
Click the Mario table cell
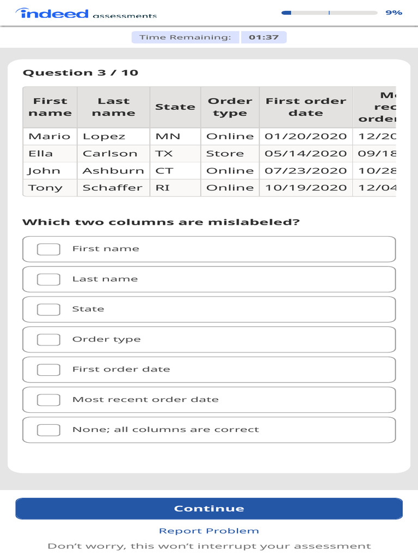point(50,137)
